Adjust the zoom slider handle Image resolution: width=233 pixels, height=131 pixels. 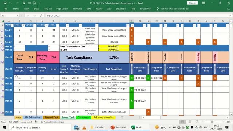pos(212,122)
